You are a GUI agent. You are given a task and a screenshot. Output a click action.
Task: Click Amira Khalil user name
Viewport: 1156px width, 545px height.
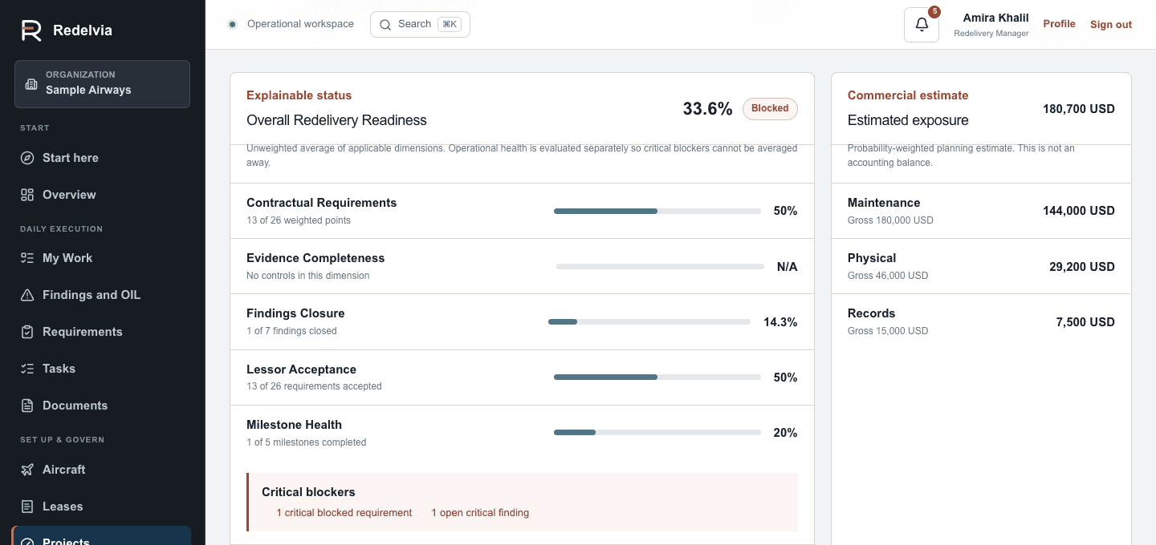[995, 18]
